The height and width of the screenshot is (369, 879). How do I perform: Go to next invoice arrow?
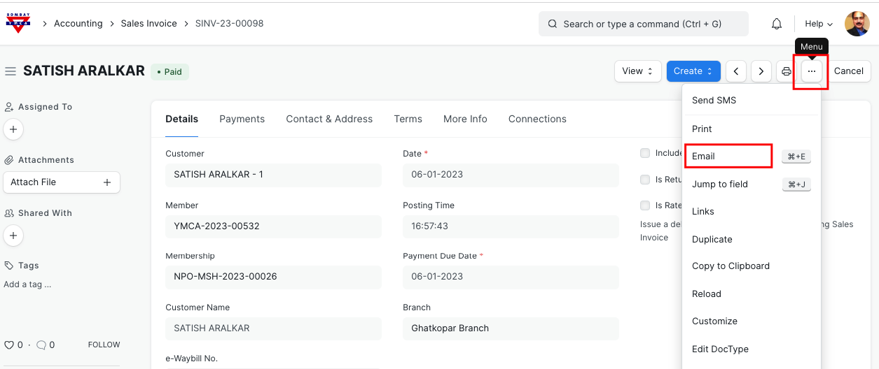click(x=761, y=71)
